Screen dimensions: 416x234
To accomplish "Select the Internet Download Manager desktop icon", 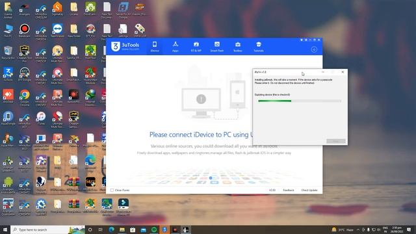I will pyautogui.click(x=90, y=97).
